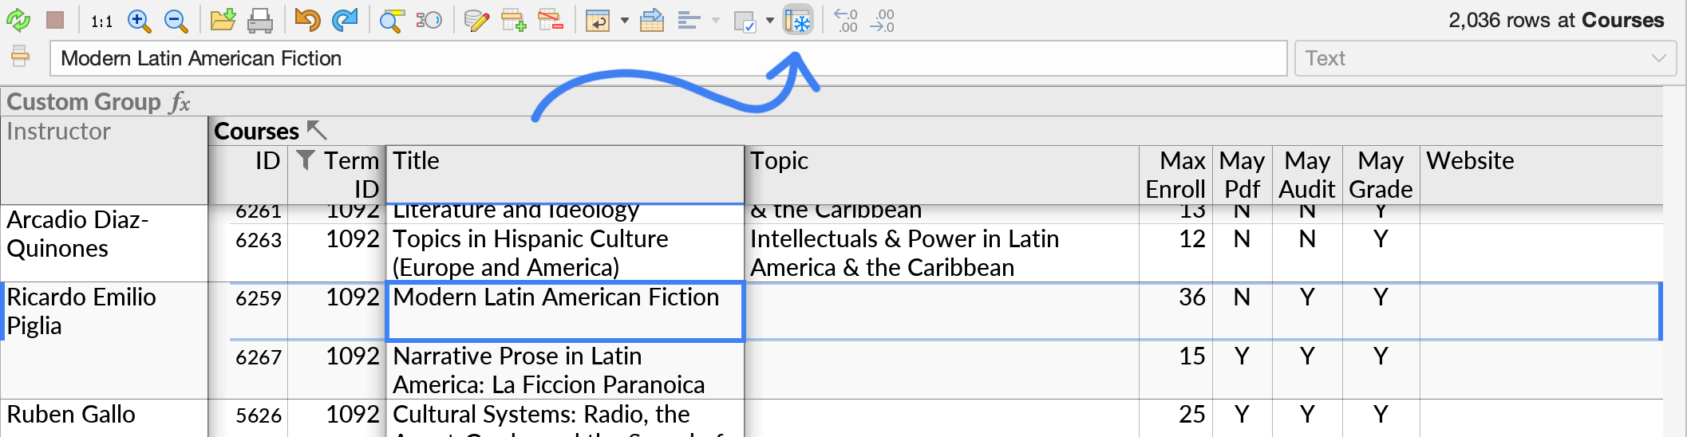
Task: Click the Topic column header
Action: pos(942,175)
